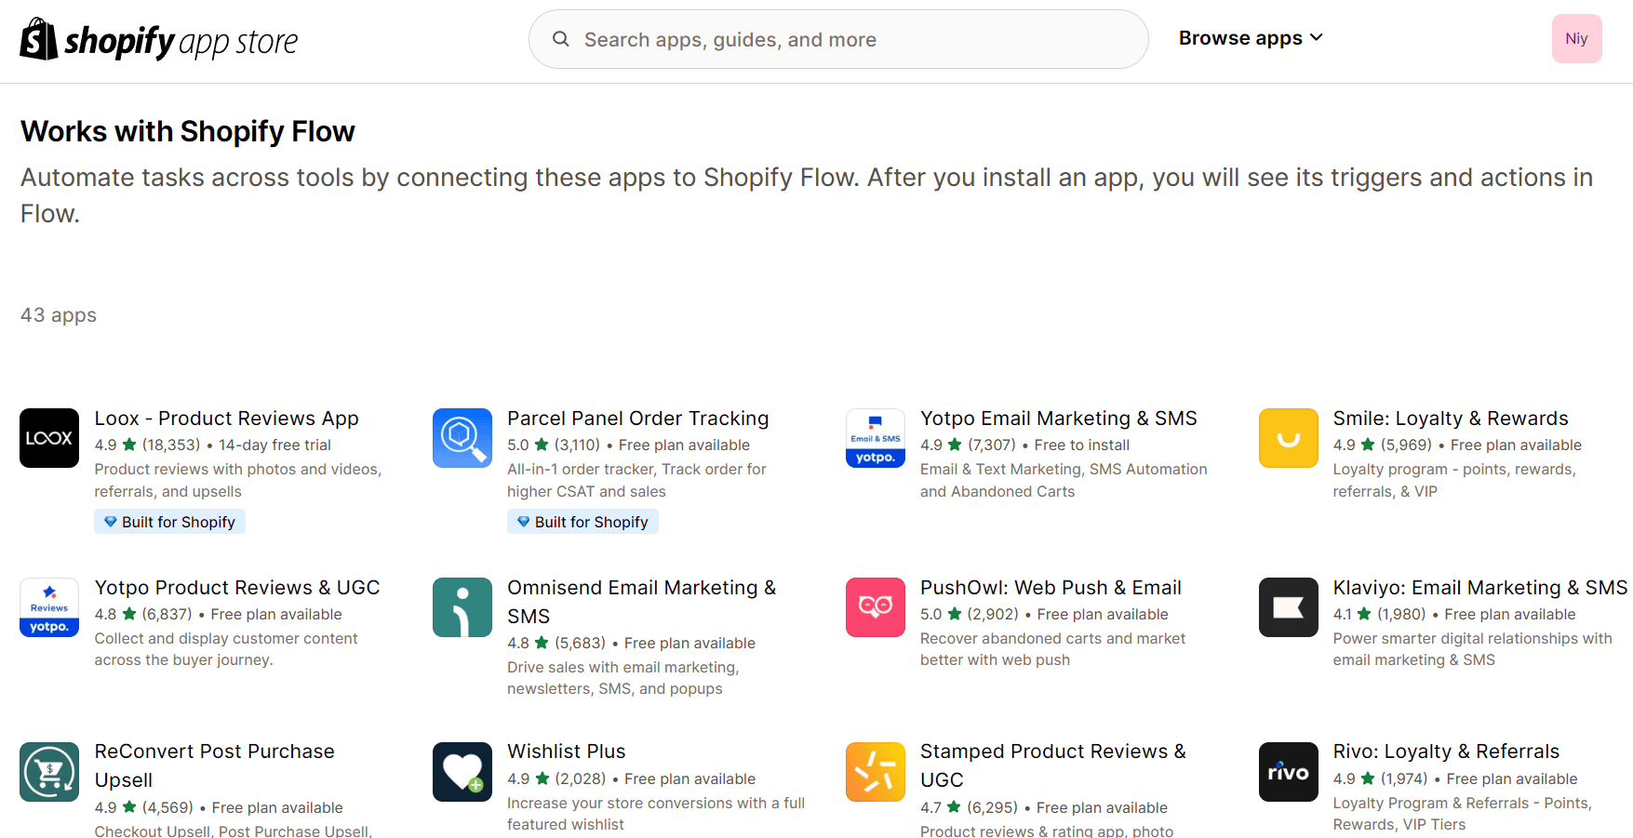Image resolution: width=1633 pixels, height=838 pixels.
Task: Click the Loox app icon
Action: pos(48,438)
